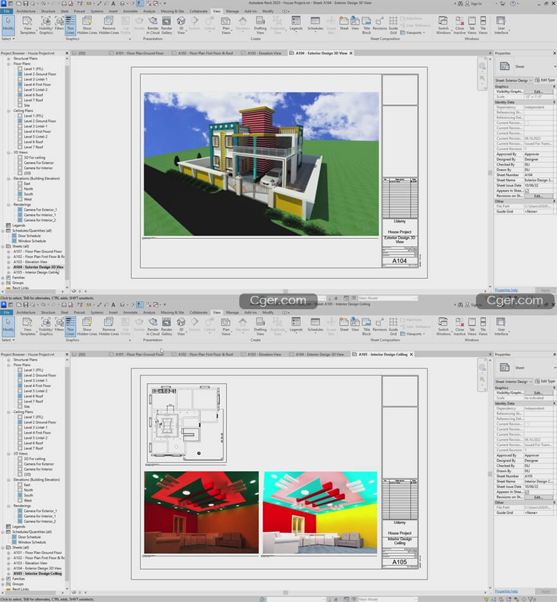This screenshot has height=602, width=557.
Task: Click Edit Type in upper Properties panel
Action: (x=545, y=80)
